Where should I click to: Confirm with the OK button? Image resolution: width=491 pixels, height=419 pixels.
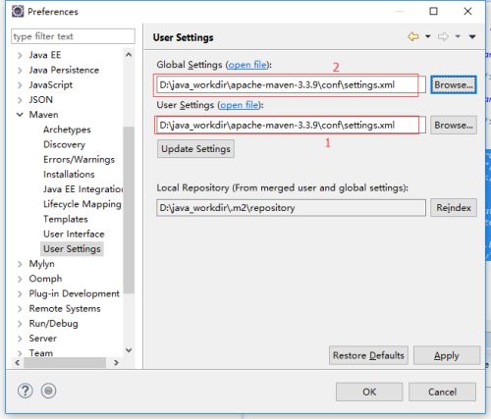tap(369, 393)
